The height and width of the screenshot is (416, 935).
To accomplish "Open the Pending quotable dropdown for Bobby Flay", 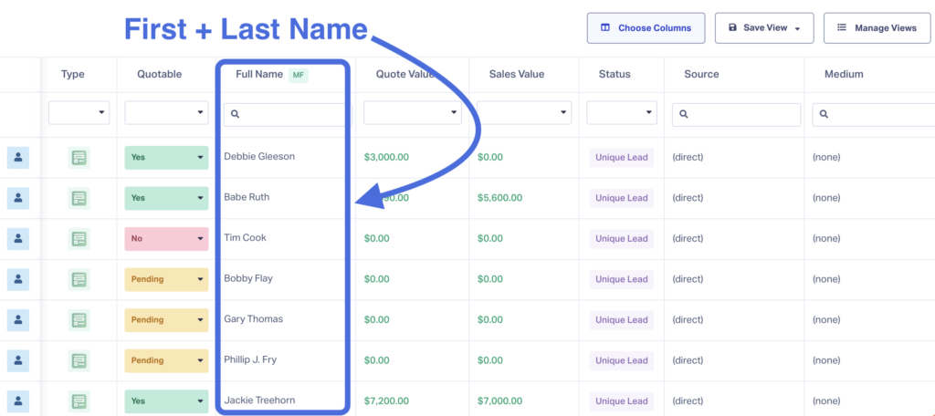I will 166,279.
